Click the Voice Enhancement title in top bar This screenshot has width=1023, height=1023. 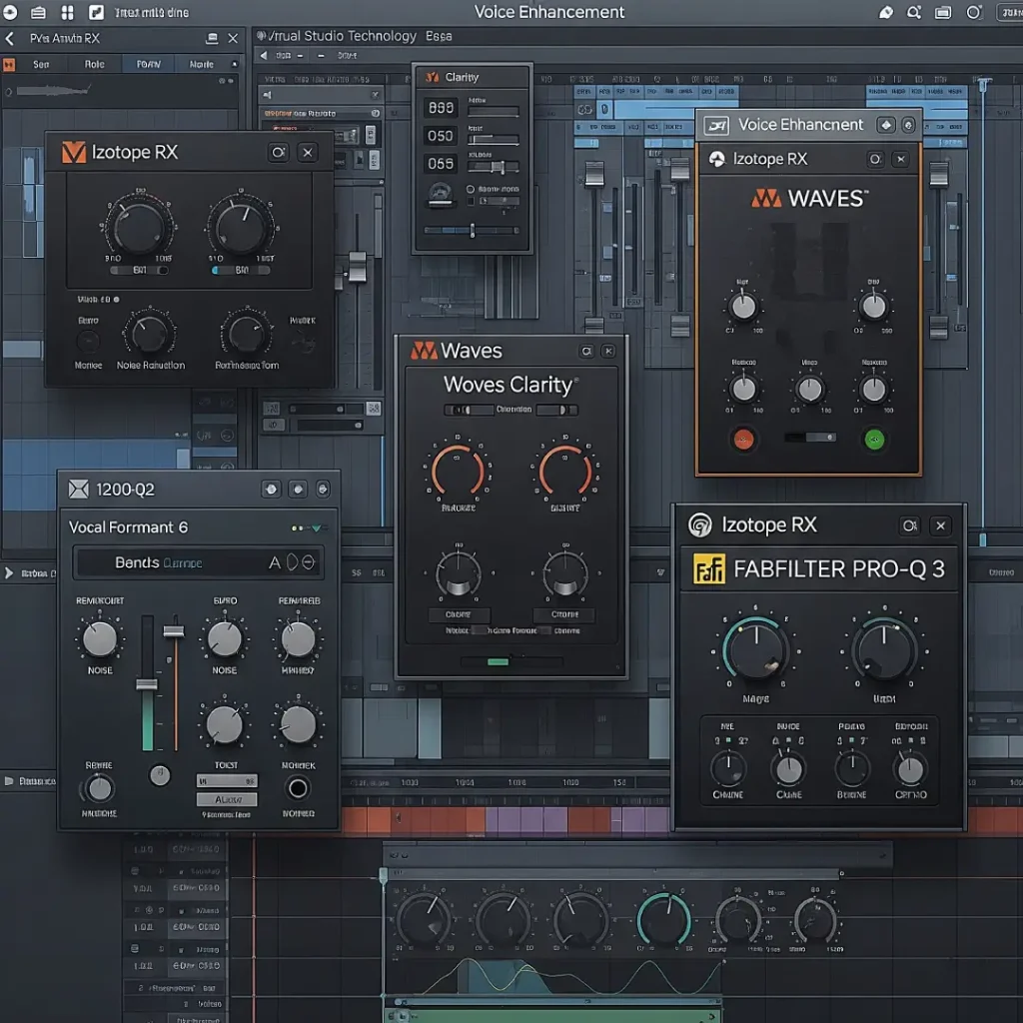[548, 13]
